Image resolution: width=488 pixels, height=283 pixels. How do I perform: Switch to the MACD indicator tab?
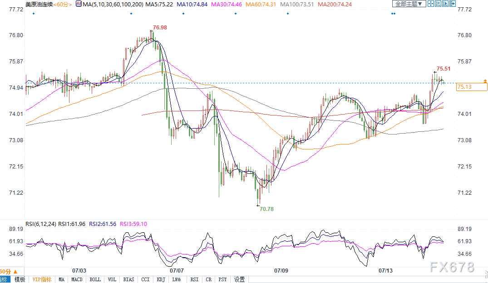point(77,279)
